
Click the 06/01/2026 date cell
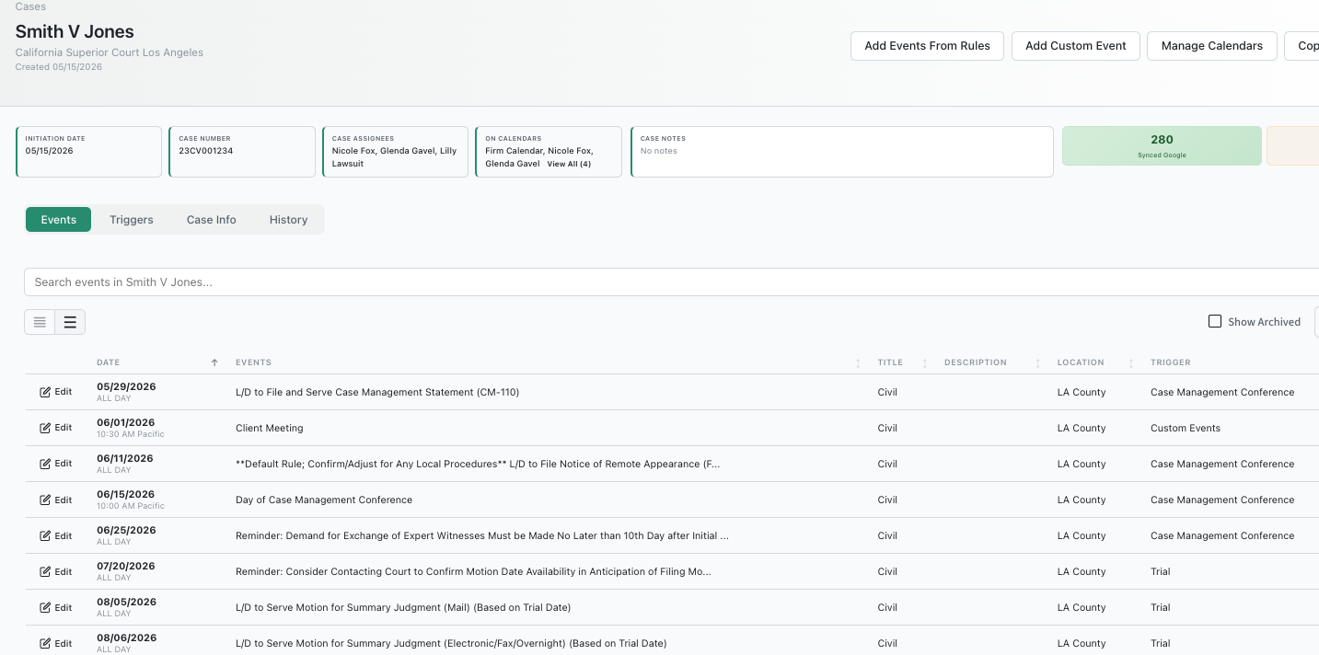[x=126, y=422]
